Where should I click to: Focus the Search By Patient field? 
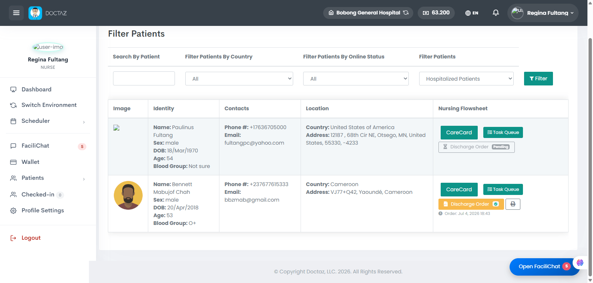click(144, 78)
